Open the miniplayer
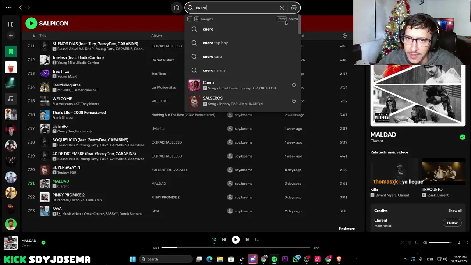The width and height of the screenshot is (471, 265). [458, 243]
